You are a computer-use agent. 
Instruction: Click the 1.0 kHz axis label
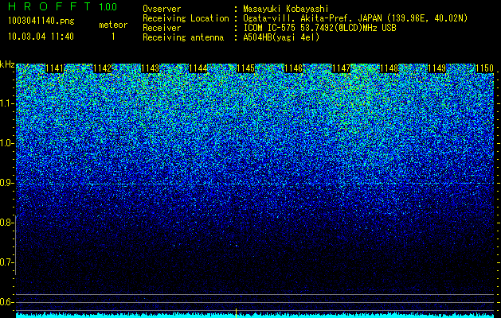pyautogui.click(x=7, y=143)
